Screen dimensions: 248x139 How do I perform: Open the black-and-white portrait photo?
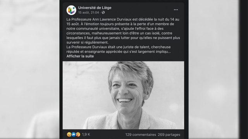pos(123,95)
